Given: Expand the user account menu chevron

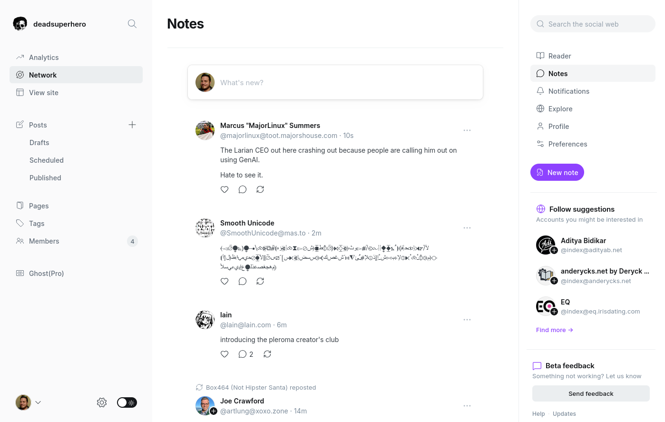Looking at the screenshot, I should click(38, 402).
